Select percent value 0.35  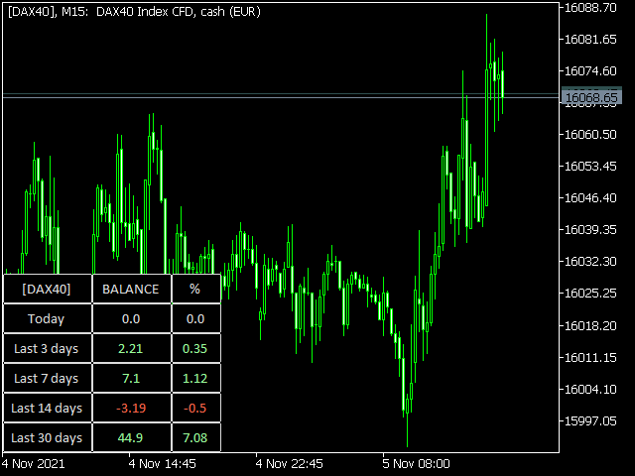[x=194, y=348]
